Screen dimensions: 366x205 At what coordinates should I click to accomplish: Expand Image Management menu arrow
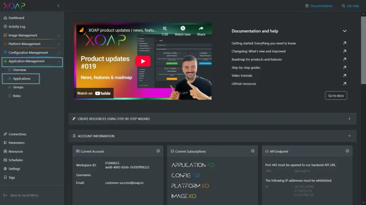pos(59,36)
